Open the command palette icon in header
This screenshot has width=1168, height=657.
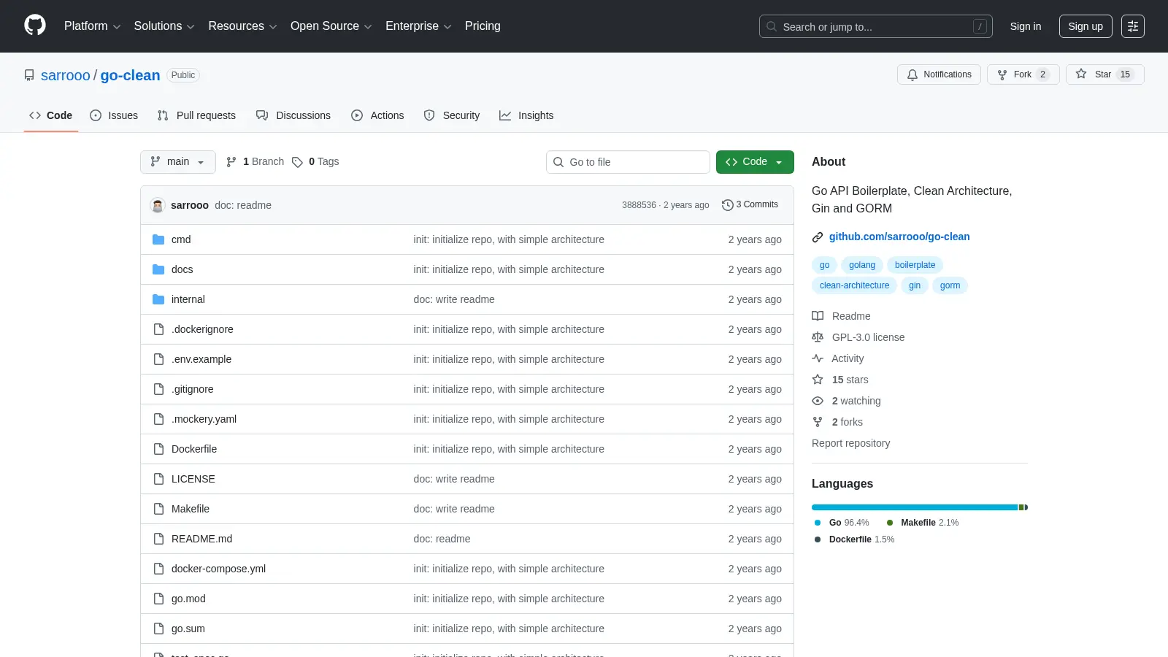point(1133,26)
